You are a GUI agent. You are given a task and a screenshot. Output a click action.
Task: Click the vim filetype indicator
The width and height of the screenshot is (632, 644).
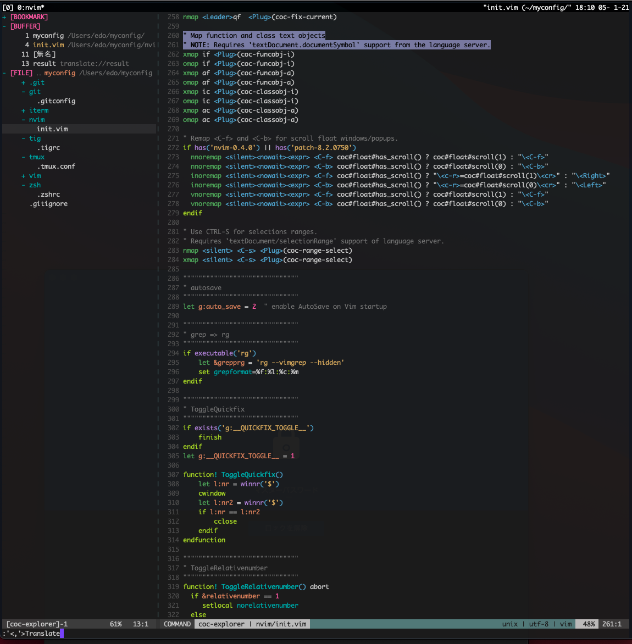tap(566, 624)
